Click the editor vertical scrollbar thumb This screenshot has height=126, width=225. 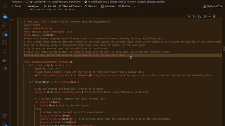(224, 49)
